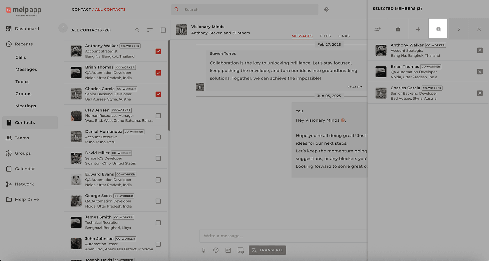Click the GIF icon below message box
The width and height of the screenshot is (489, 261).
(228, 250)
